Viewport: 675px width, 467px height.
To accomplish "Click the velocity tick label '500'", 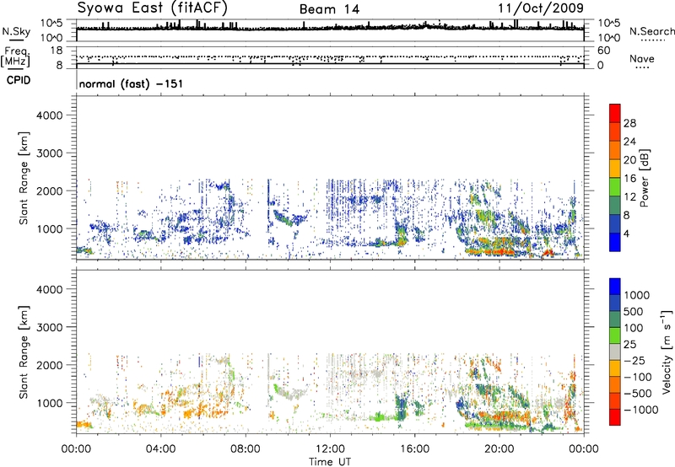I will click(x=634, y=311).
